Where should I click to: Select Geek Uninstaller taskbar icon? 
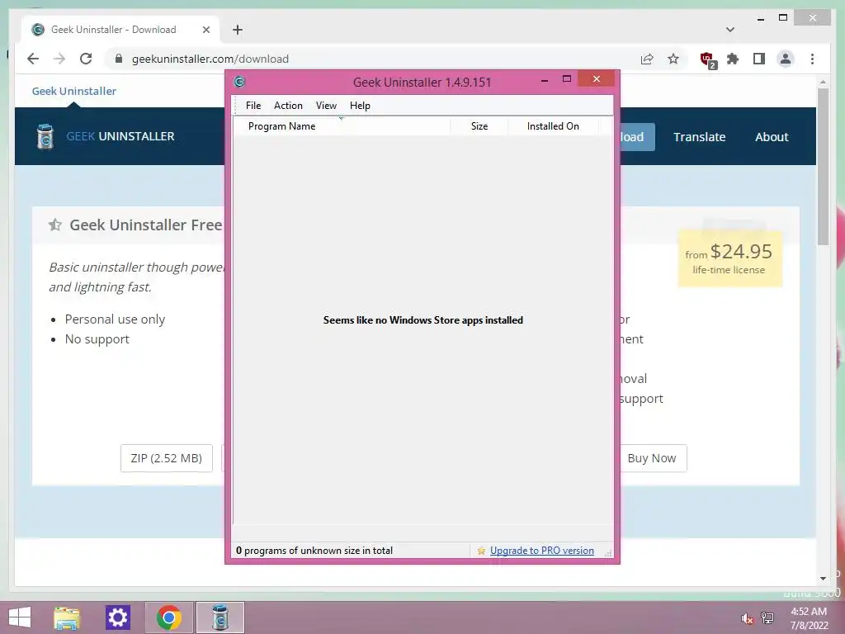point(220,617)
